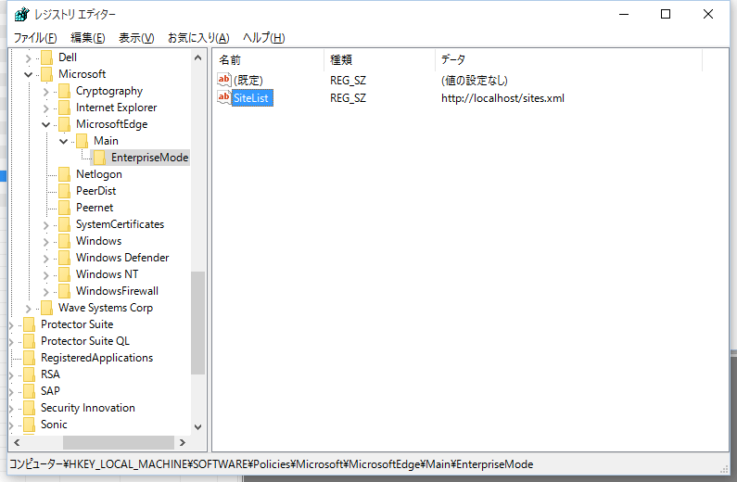Click the SystemCertificates folder icon
Image resolution: width=737 pixels, height=482 pixels.
(64, 224)
